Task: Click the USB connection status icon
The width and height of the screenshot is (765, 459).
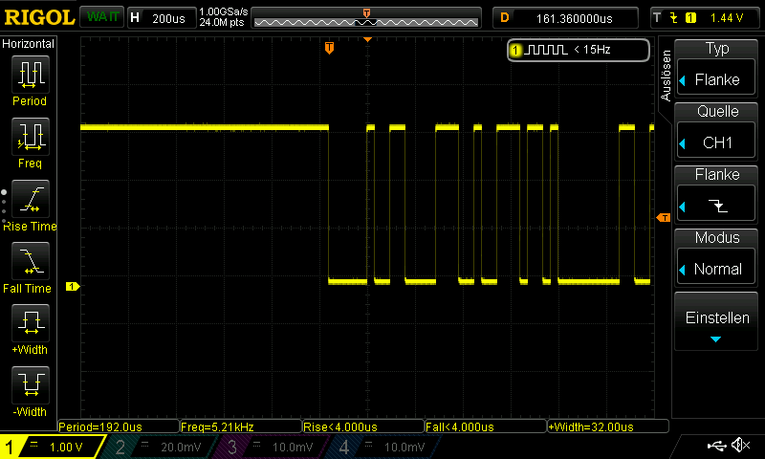Action: pyautogui.click(x=717, y=446)
